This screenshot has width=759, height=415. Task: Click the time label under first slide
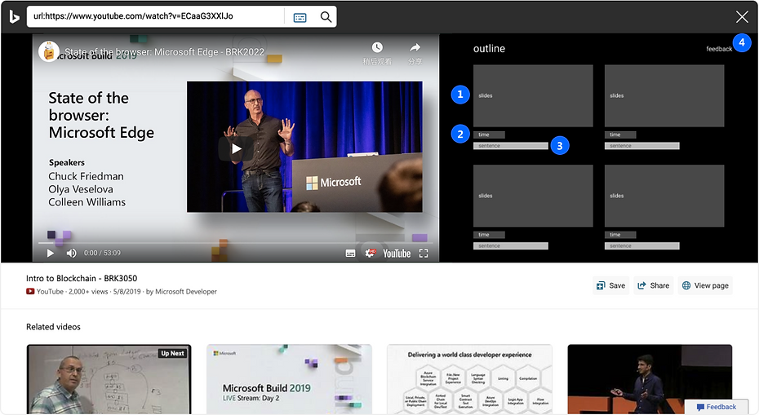(x=489, y=135)
